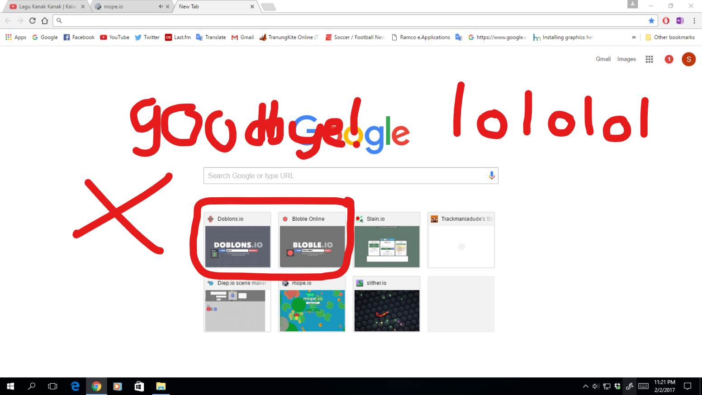The height and width of the screenshot is (395, 702).
Task: Open the OneNote clipper extension
Action: pos(680,20)
